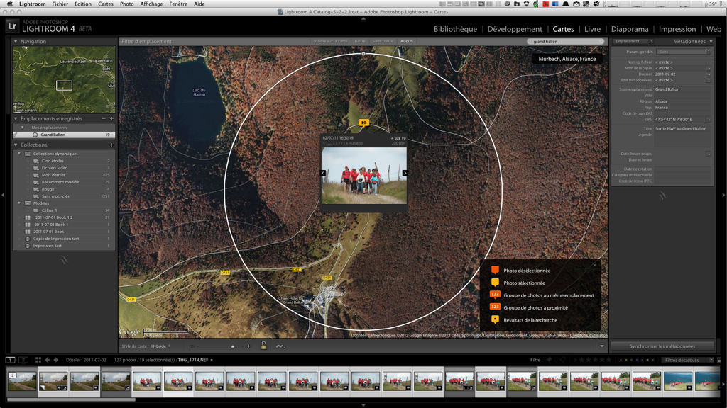Switch to the Développement module
727x408 pixels.
(515, 29)
